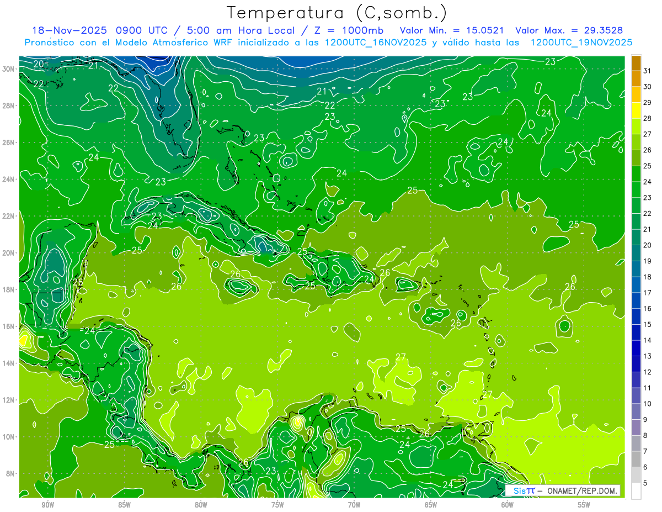The image size is (662, 512).
Task: Click the color scale label '17'
Action: pyautogui.click(x=648, y=293)
